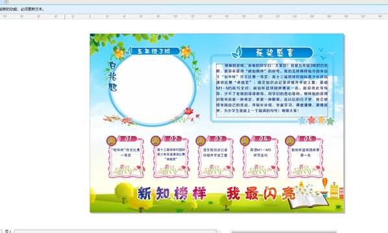Select the "知华杯"作文比赛 一等奖 text
Viewport: 388px width, 233px height.
click(x=126, y=153)
